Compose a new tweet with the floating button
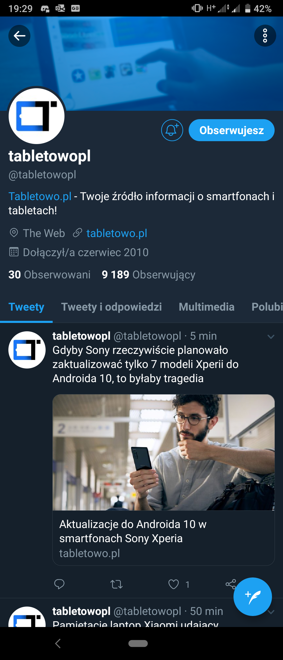This screenshot has height=660, width=283. 253,597
